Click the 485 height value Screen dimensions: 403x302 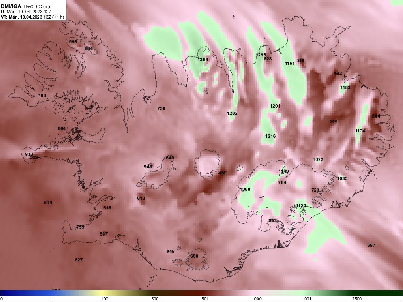(x=222, y=173)
